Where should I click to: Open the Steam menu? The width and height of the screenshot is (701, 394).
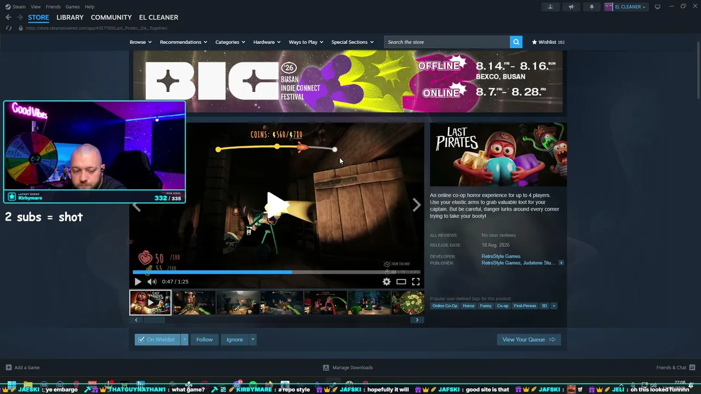click(19, 7)
